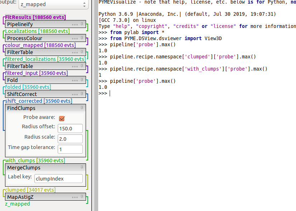The width and height of the screenshot is (296, 211).
Task: Select the shift_corrected datasource label
Action: pos(38,101)
